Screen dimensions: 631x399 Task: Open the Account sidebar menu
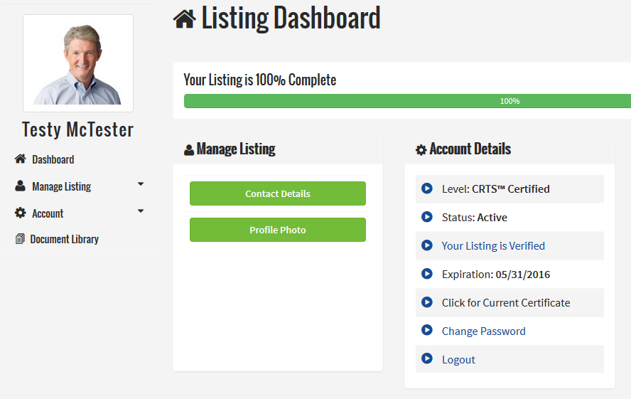pos(48,213)
